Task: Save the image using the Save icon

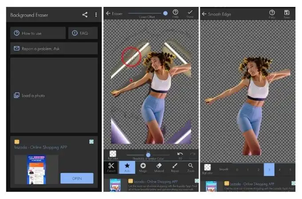Action: tap(286, 14)
